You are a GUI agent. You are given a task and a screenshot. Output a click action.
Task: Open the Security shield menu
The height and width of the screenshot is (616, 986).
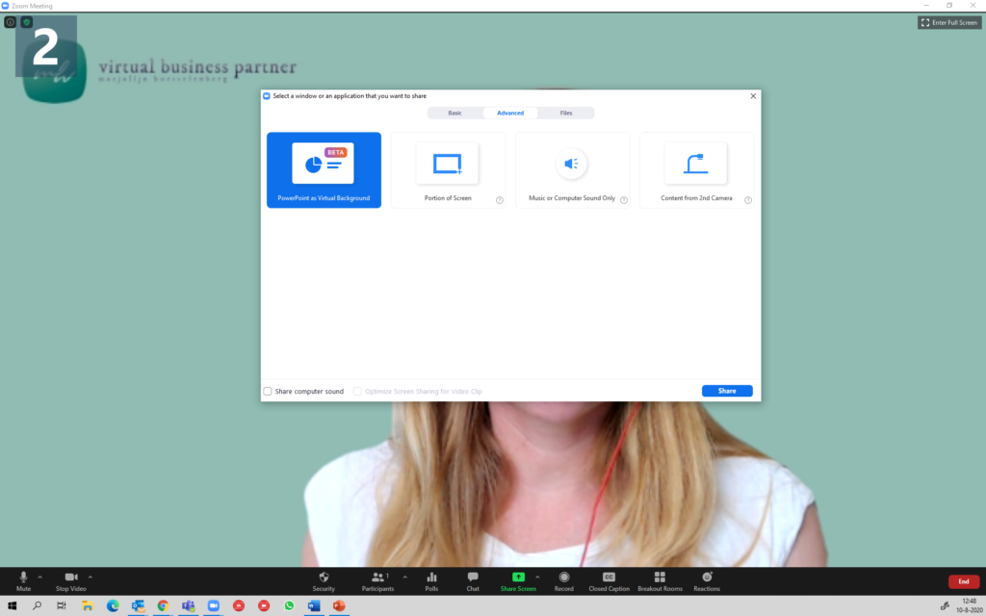pos(324,577)
